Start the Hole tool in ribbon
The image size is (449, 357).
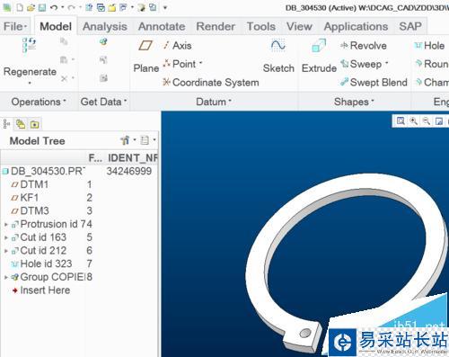pyautogui.click(x=429, y=46)
